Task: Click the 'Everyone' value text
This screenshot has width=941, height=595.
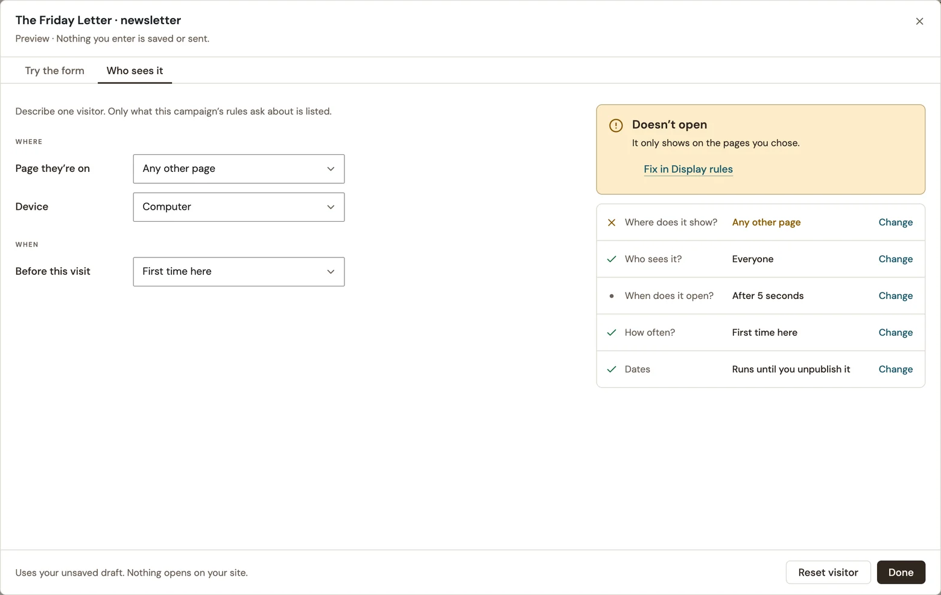Action: point(753,259)
